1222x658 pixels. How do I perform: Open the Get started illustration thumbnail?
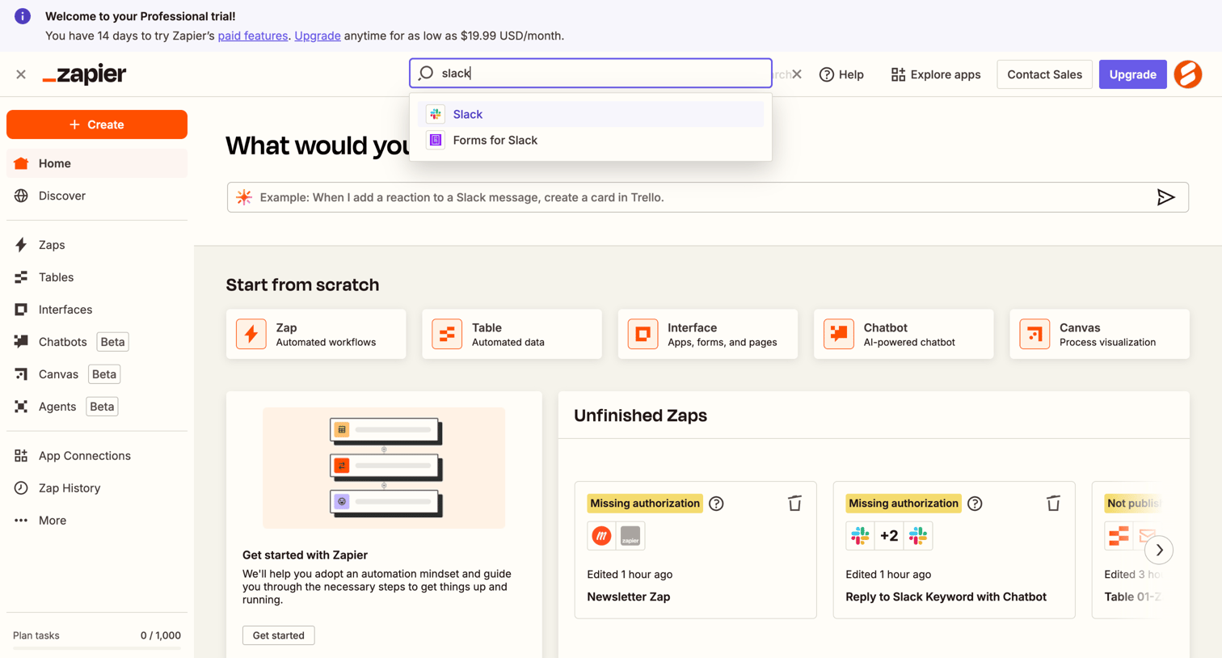[x=384, y=468]
